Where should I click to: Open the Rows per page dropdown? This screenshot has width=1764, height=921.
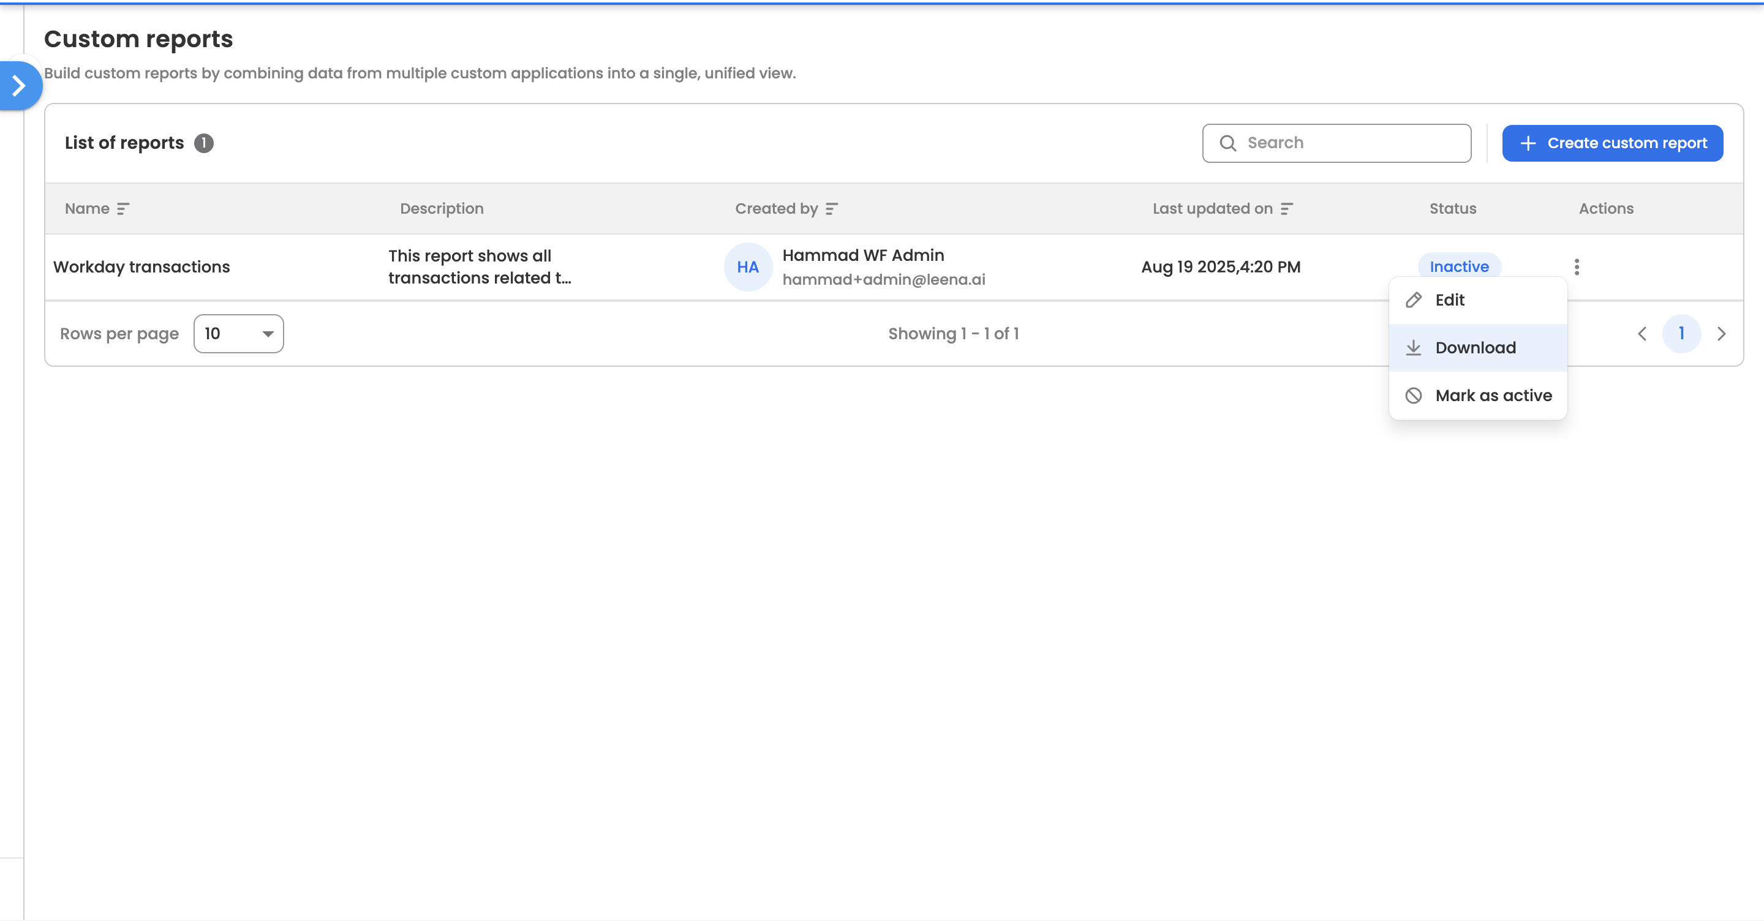coord(238,334)
